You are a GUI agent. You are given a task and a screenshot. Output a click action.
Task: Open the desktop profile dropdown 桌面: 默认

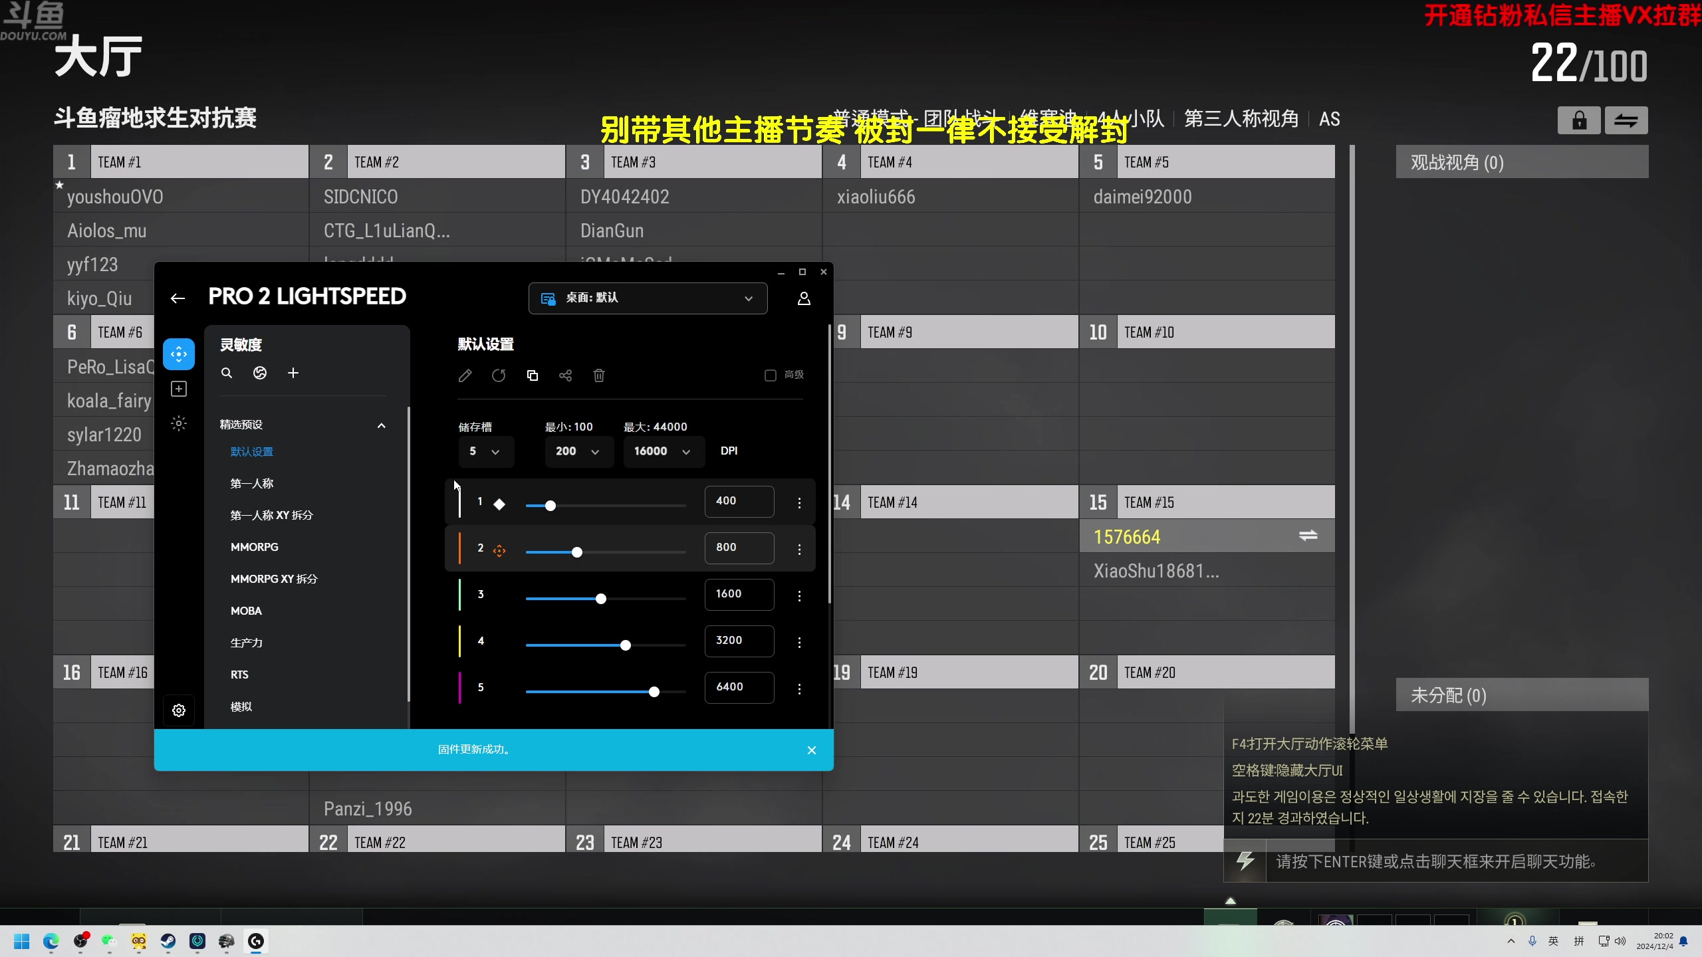pos(648,298)
